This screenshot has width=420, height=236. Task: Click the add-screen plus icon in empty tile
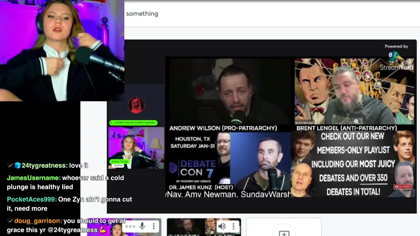284,233
